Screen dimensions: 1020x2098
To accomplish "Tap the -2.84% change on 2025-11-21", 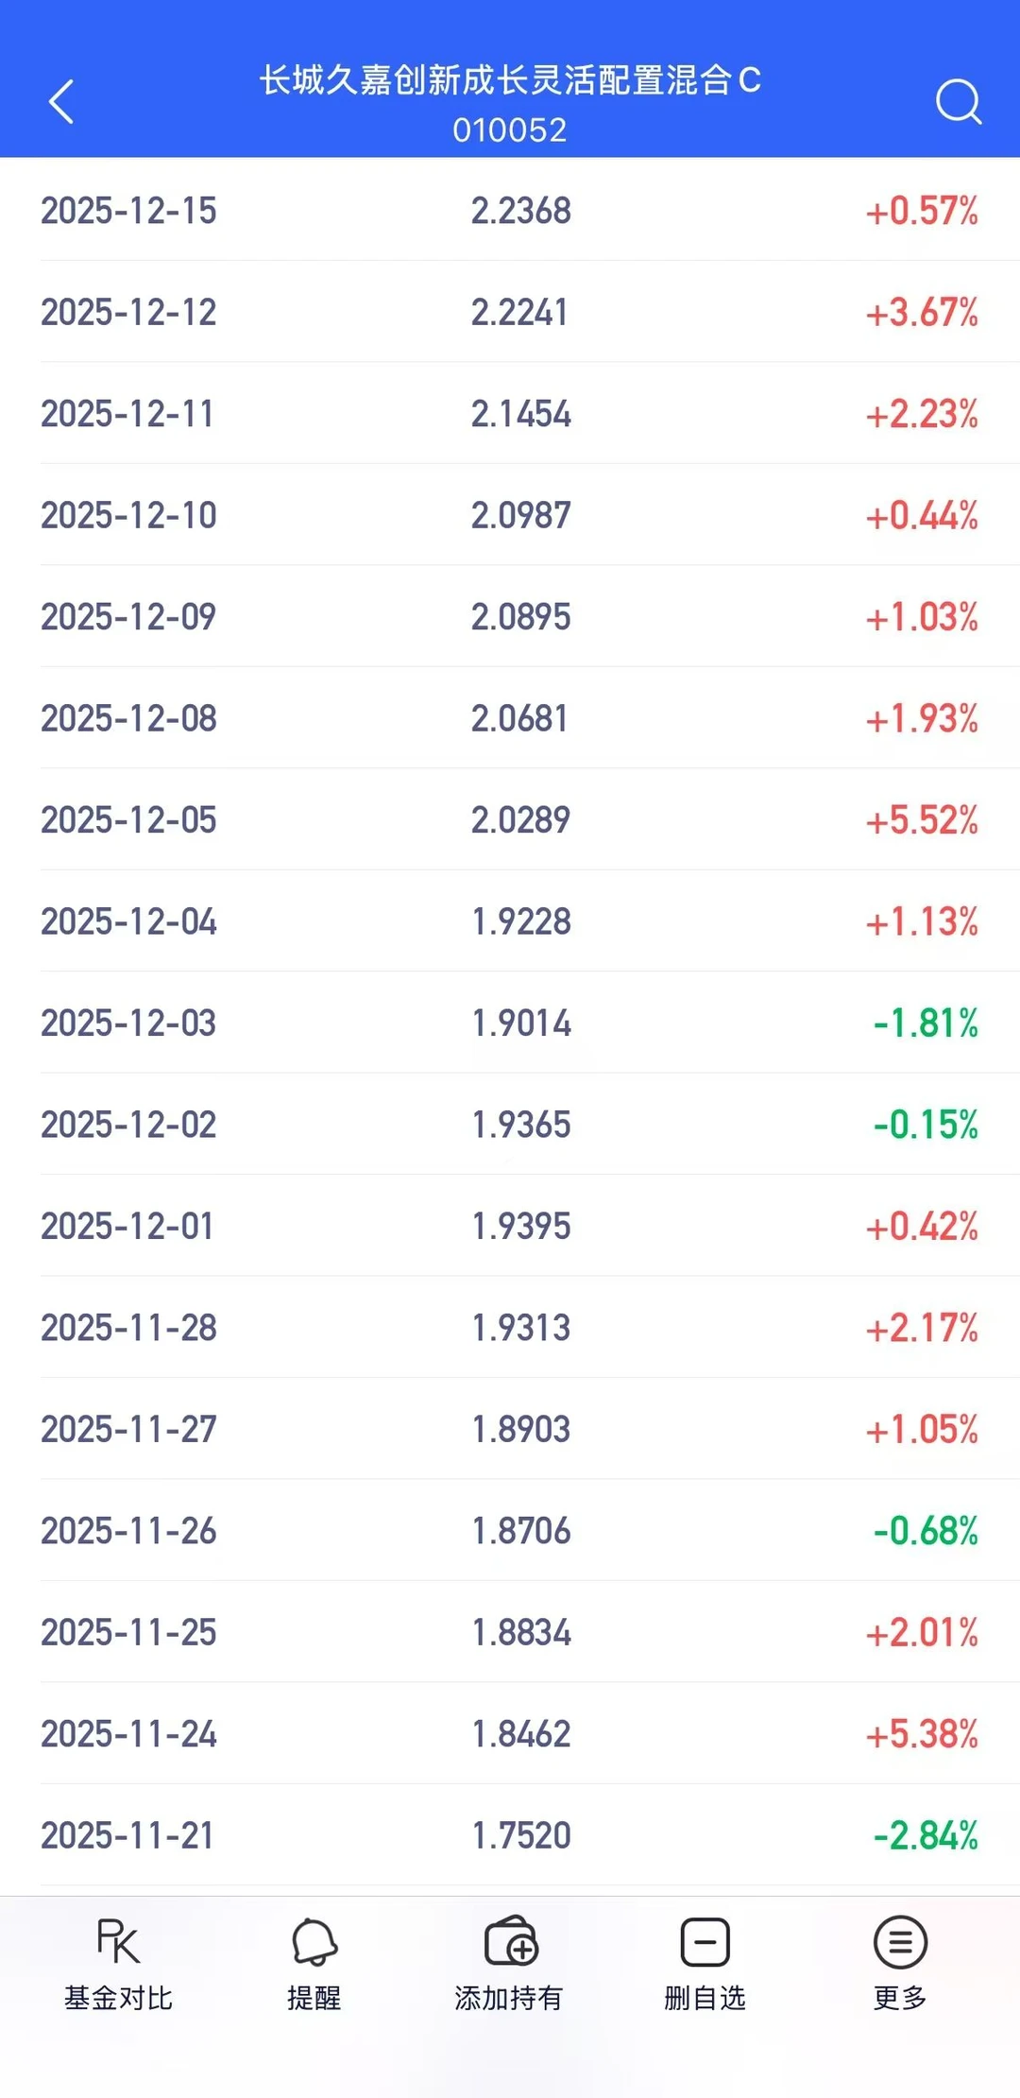I will [926, 1836].
